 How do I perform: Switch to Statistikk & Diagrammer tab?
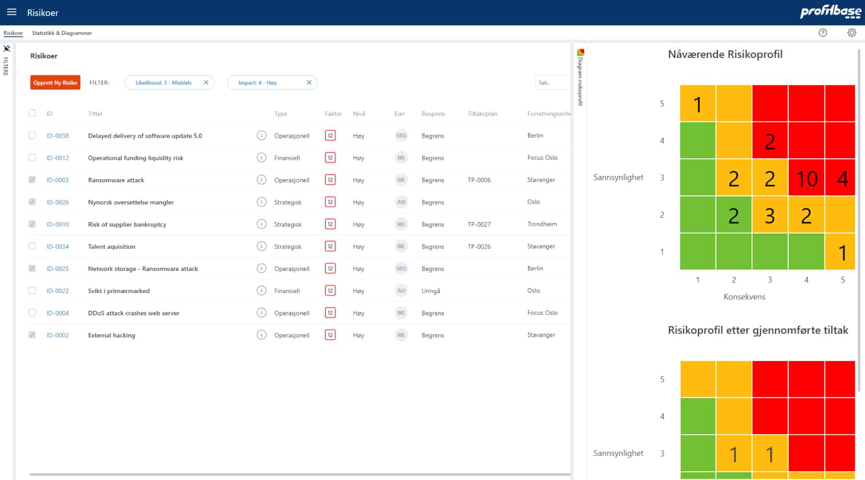click(62, 33)
